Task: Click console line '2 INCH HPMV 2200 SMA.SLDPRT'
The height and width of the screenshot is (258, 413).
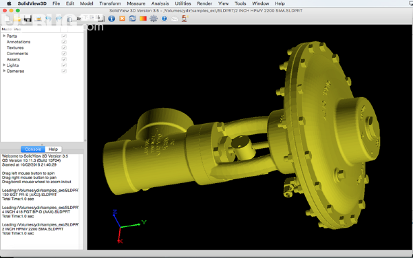Action: coord(32,229)
